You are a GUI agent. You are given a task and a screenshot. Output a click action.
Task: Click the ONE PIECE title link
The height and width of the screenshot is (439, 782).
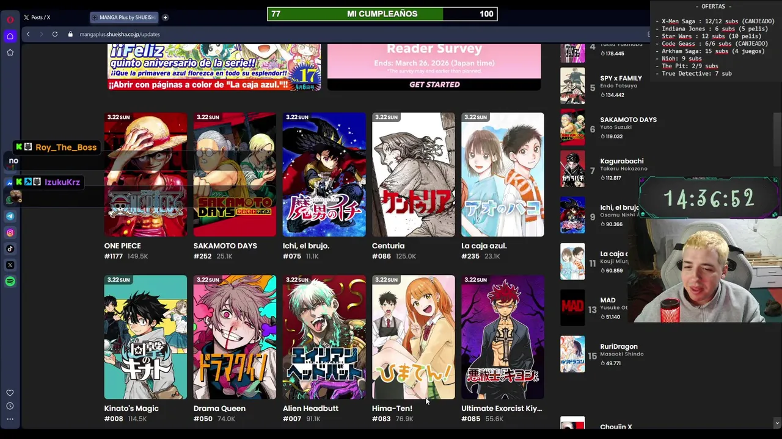coord(122,246)
